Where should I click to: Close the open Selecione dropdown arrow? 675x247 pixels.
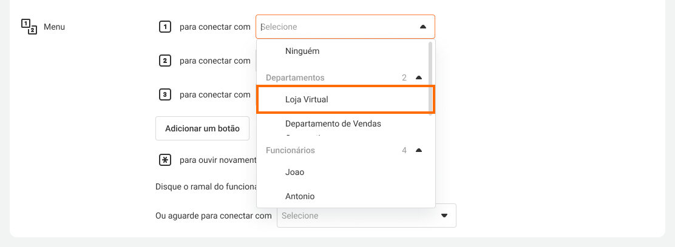tap(423, 27)
